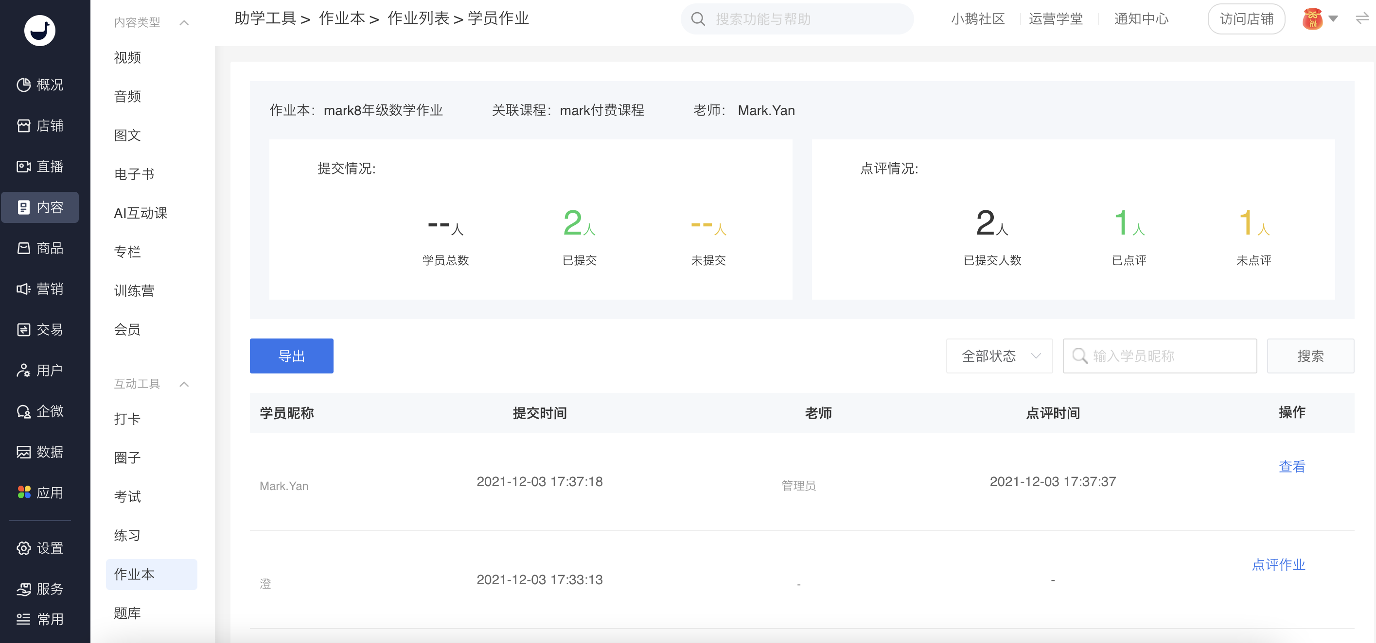Collapse the 互动工具 section

click(x=184, y=384)
